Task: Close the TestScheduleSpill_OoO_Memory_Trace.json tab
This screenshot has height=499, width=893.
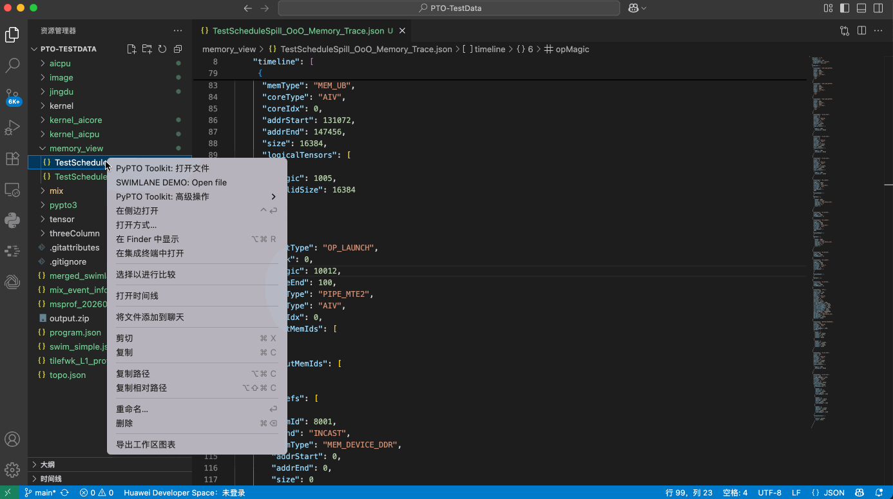Action: 403,31
